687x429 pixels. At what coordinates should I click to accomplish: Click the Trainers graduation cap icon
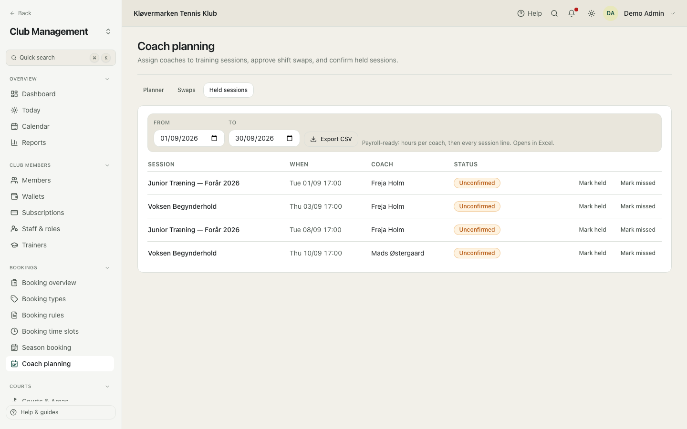point(14,245)
